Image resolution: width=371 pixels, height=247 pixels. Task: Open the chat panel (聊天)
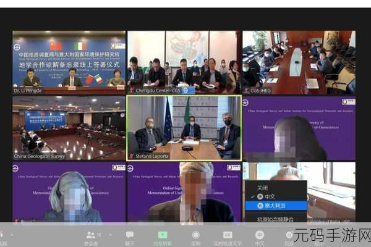130,238
